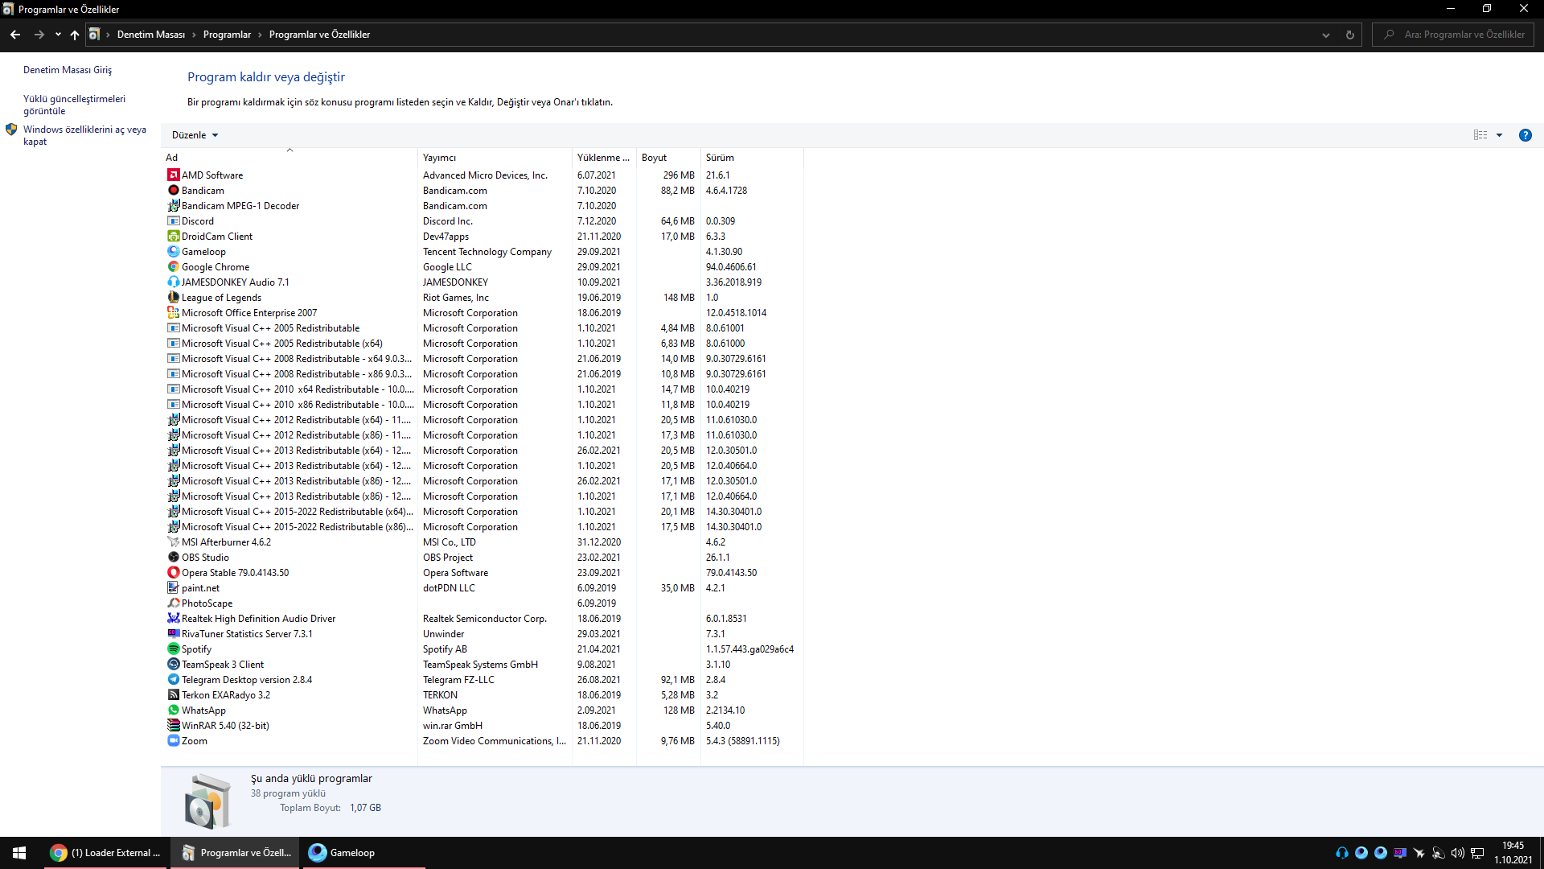Select the paint.net icon

tap(173, 587)
